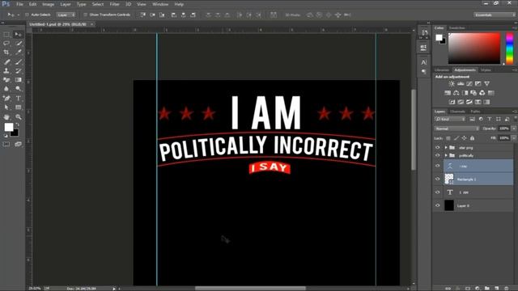Open the Window menu
This screenshot has width=518, height=291.
(x=160, y=4)
